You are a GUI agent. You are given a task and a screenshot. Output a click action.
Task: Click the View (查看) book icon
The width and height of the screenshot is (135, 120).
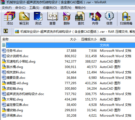(x=52, y=16)
